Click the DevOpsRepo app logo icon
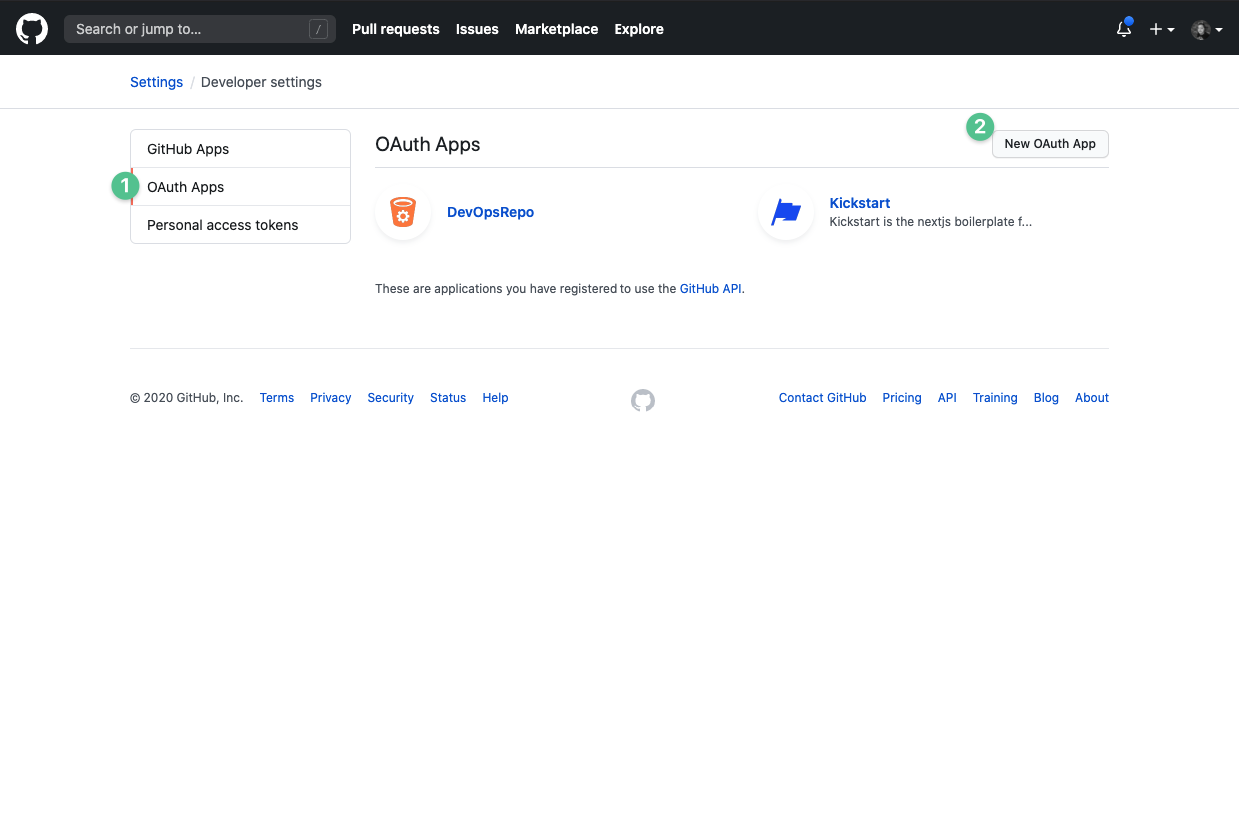 pos(403,212)
